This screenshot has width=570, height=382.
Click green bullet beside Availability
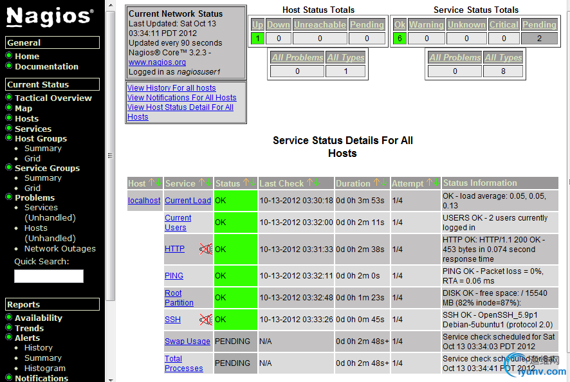(9, 317)
